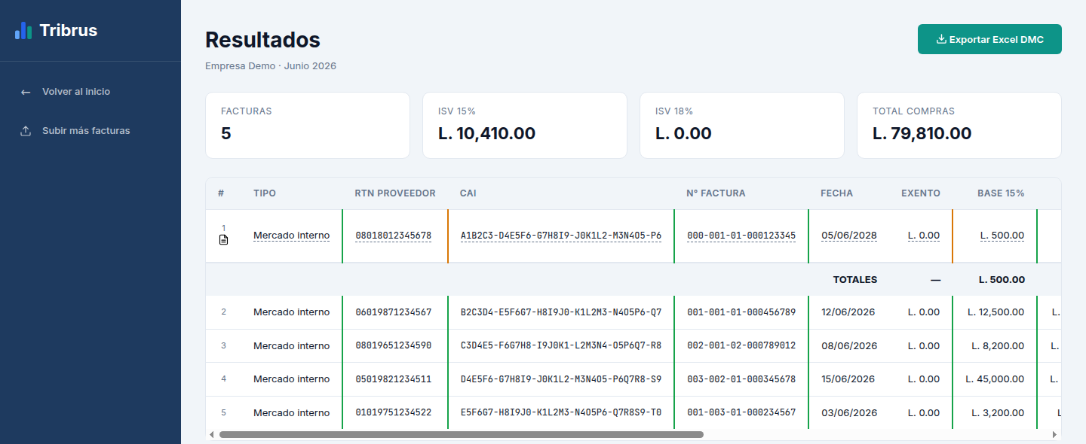Edit CAI starting A1B2C3-D4E5F6

coord(561,236)
